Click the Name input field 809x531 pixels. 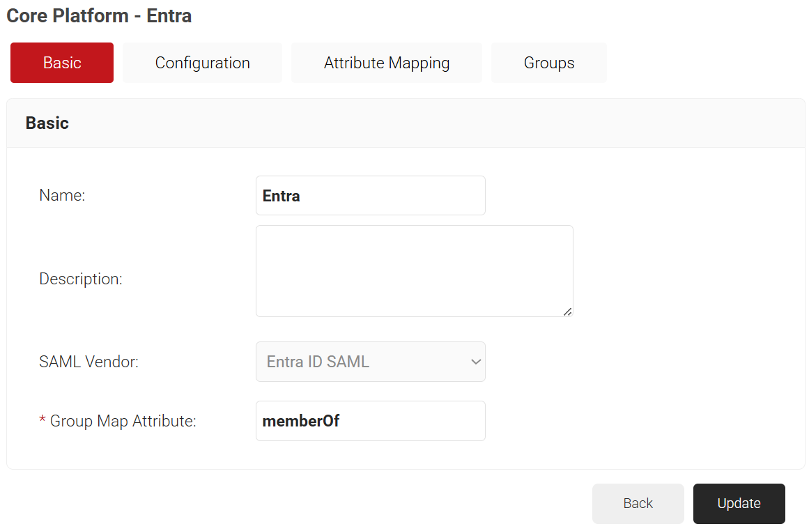pos(371,196)
